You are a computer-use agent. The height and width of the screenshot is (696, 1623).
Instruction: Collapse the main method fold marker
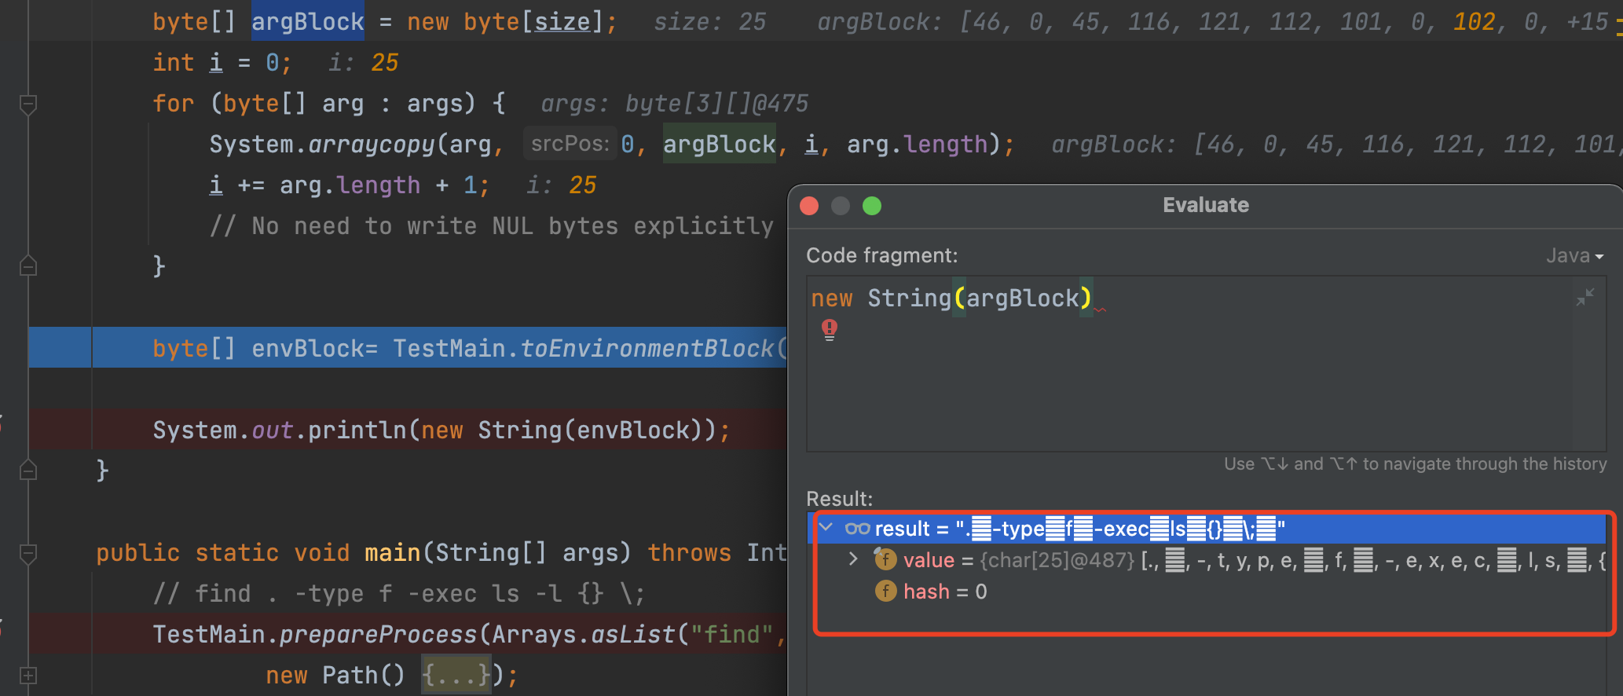point(28,554)
